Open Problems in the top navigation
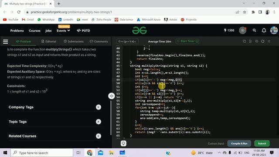Viewport: 279px width, 157px height. point(17,31)
